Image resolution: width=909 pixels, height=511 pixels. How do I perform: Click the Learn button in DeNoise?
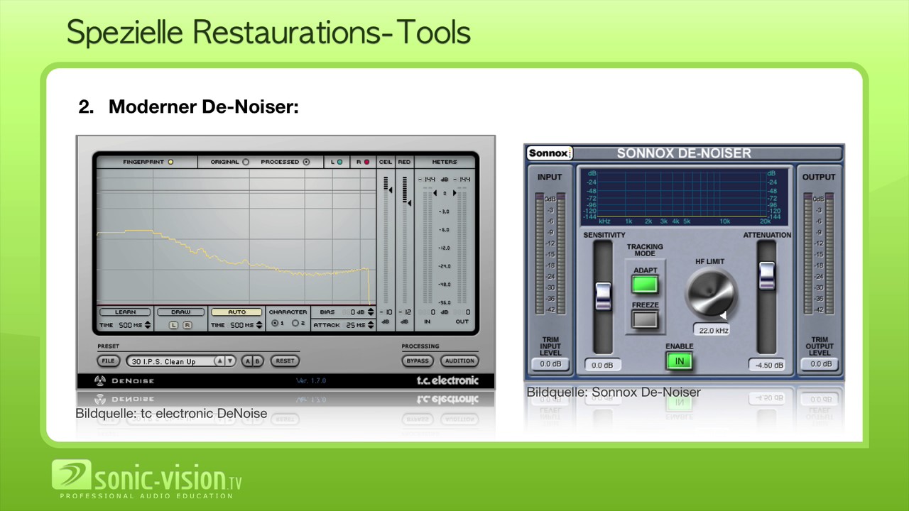pos(125,312)
